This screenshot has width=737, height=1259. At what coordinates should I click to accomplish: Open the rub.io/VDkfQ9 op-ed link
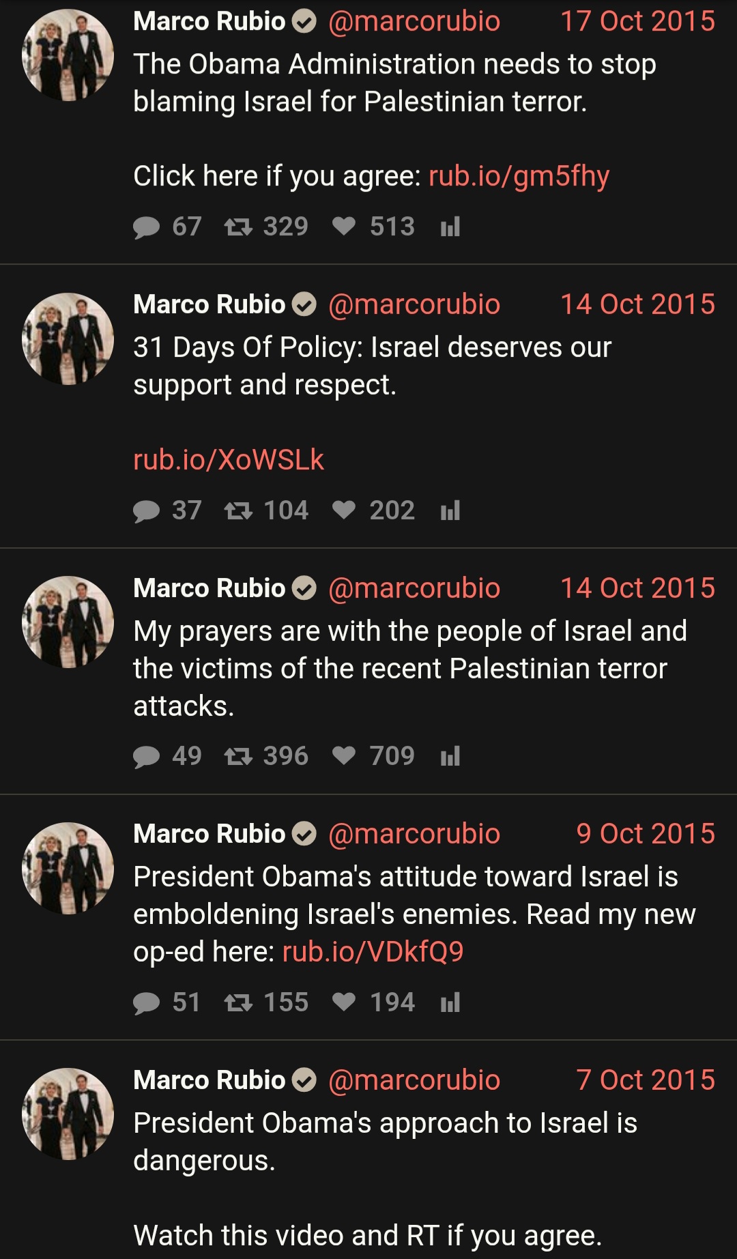click(x=373, y=951)
